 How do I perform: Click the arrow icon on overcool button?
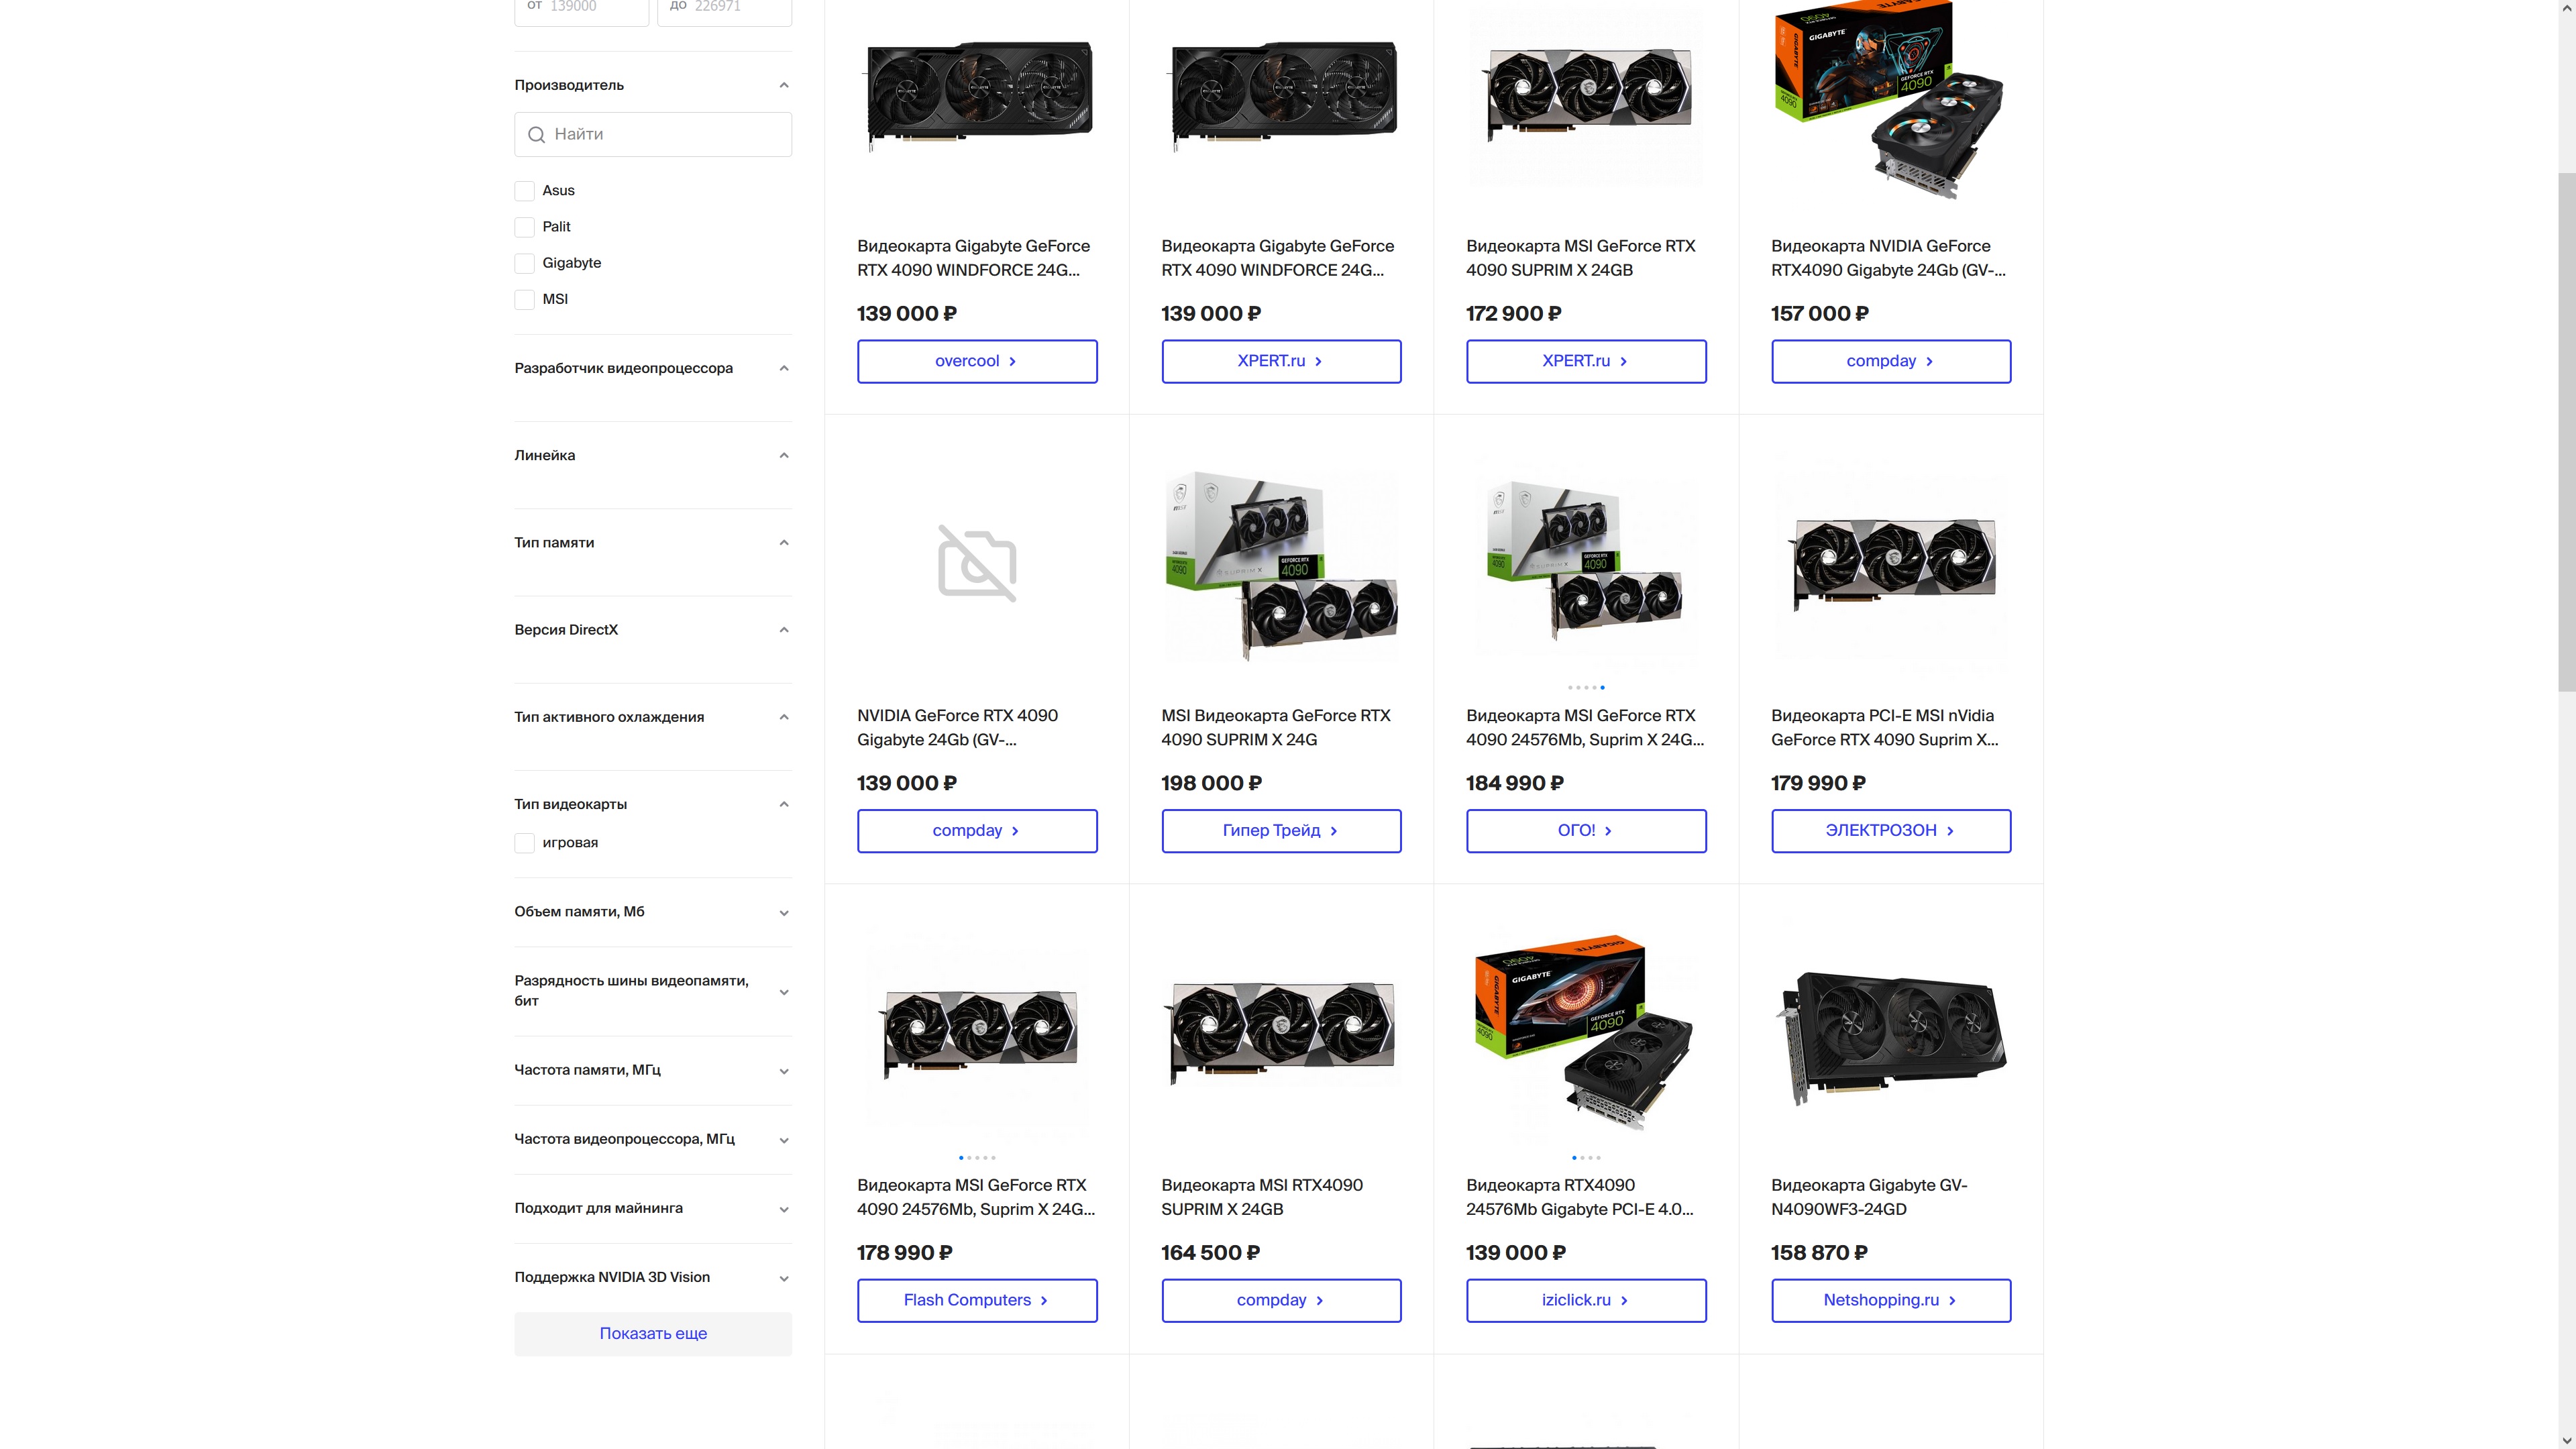coord(1013,361)
